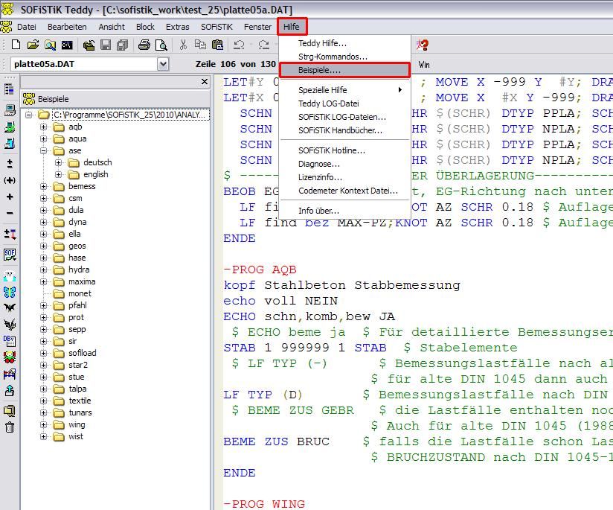This screenshot has height=510, width=613.
Task: Select the maxima folder in tree
Action: tap(82, 281)
